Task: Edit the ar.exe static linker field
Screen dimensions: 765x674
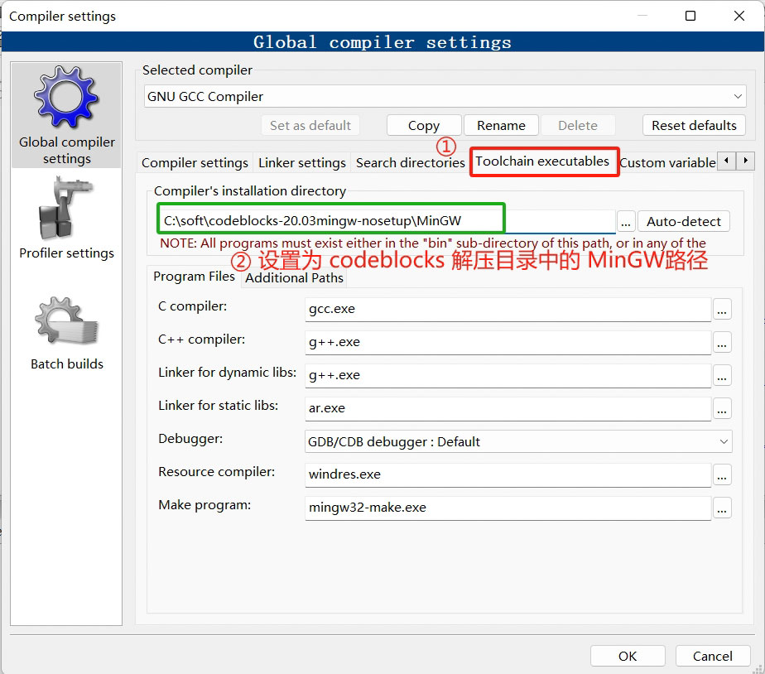Action: [x=508, y=408]
